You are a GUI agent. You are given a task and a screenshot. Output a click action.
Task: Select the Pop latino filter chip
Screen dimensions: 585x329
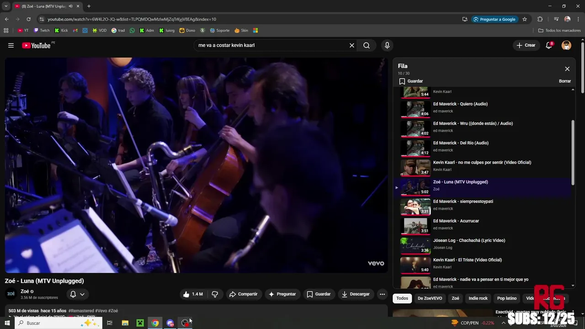coord(507,298)
